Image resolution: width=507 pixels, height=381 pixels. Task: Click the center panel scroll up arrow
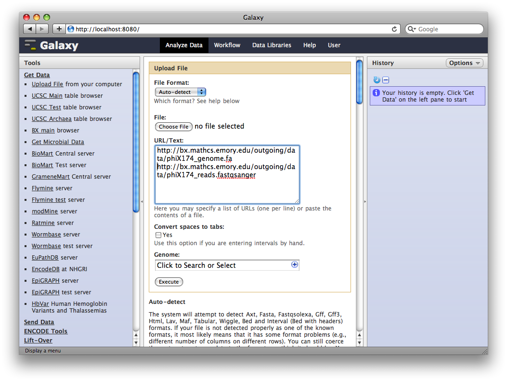point(359,335)
